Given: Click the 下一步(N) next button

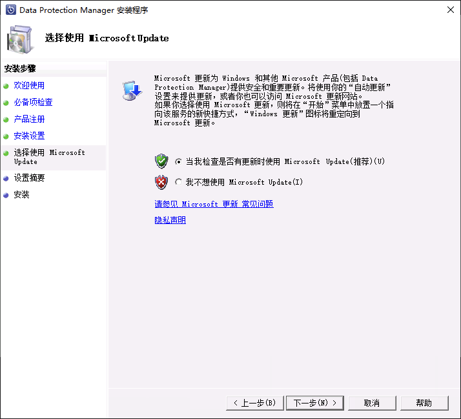Looking at the screenshot, I should click(315, 403).
